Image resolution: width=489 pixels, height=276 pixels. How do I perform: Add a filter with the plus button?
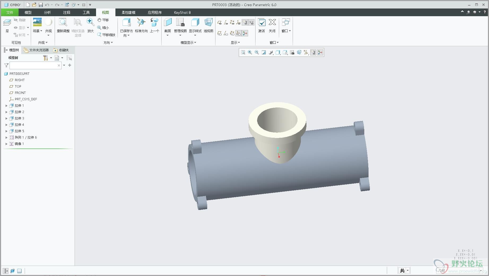pos(70,65)
